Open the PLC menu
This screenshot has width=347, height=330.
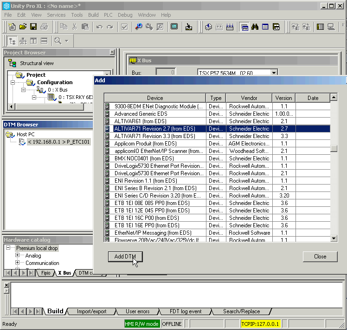(x=108, y=15)
